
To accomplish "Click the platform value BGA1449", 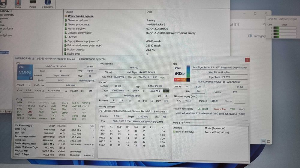I will tap(70, 85).
